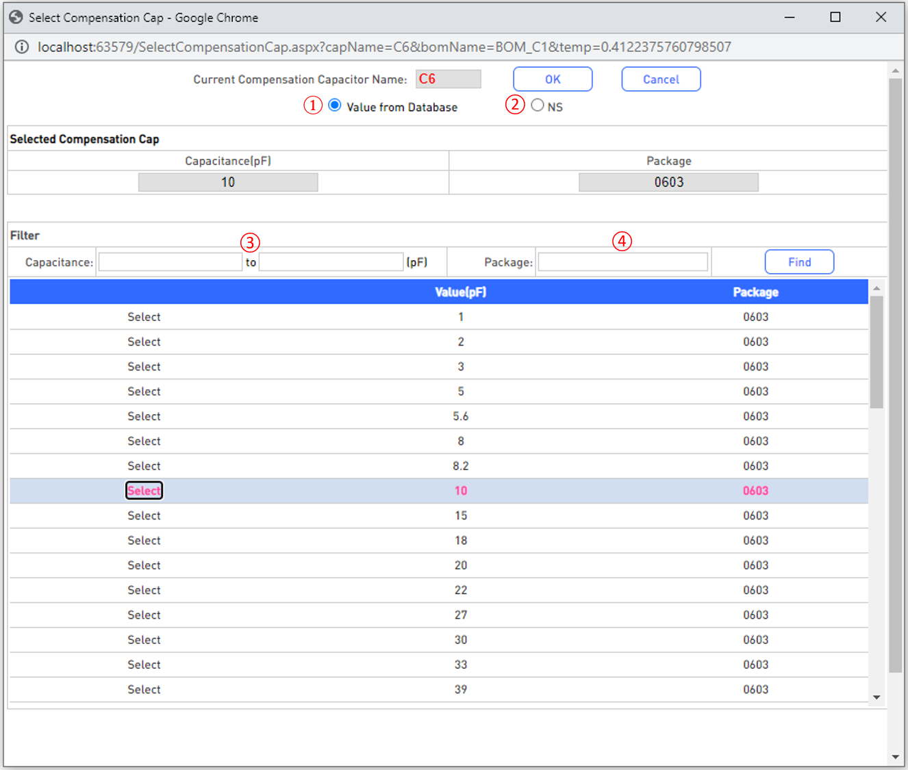Image resolution: width=908 pixels, height=770 pixels.
Task: Click highlighted Select link for 10 pF
Action: coord(144,491)
